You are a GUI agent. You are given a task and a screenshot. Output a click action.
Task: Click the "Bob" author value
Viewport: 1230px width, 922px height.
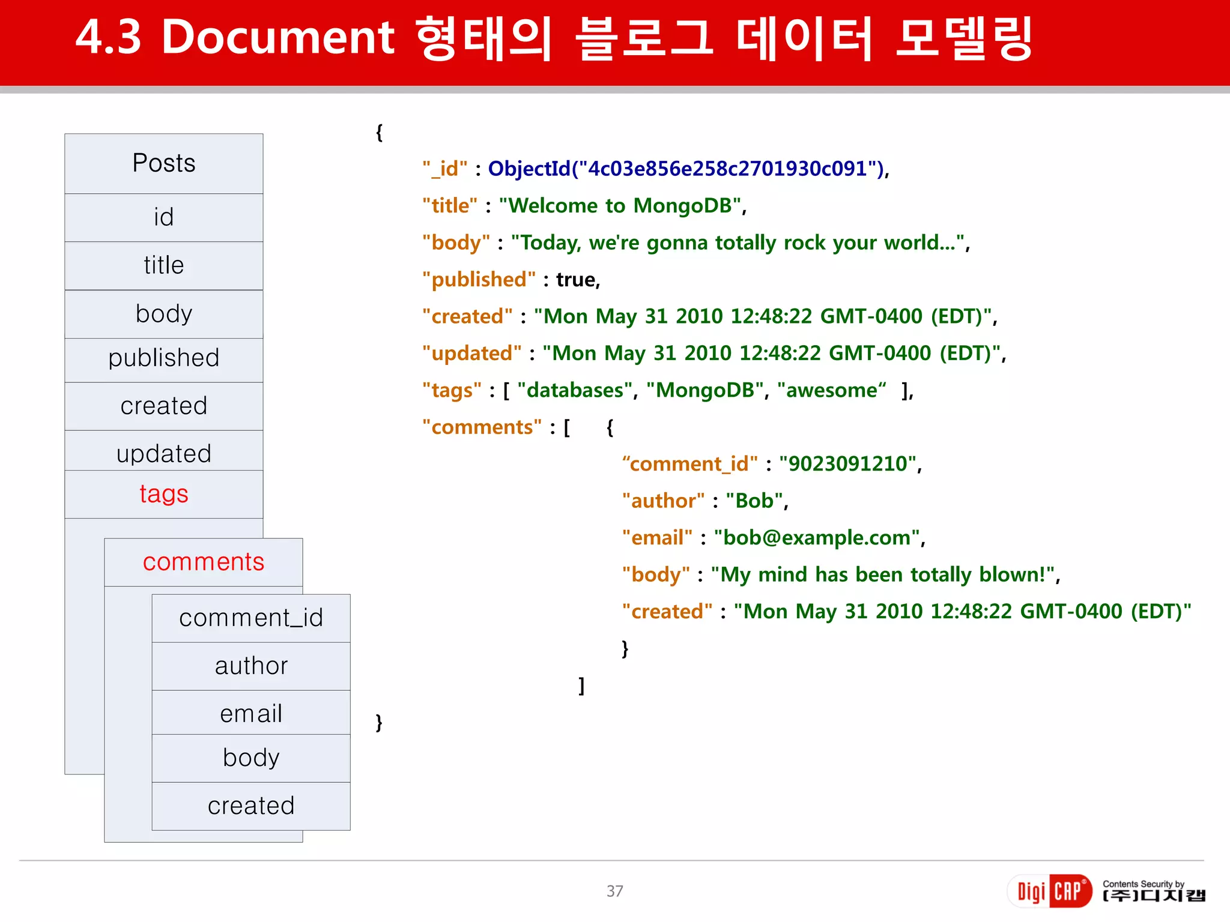click(x=754, y=501)
